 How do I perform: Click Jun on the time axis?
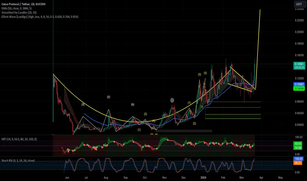(x=67, y=178)
